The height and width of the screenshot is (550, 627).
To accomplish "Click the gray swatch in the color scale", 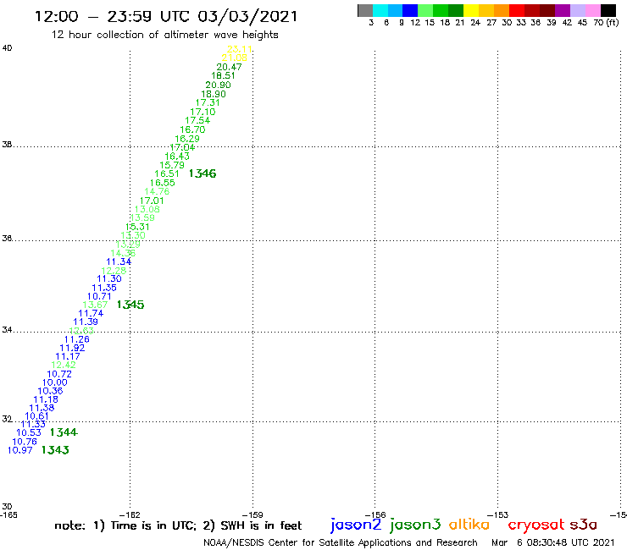I will click(365, 10).
